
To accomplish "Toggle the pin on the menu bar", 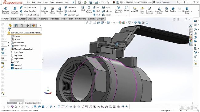I will point(73,2).
